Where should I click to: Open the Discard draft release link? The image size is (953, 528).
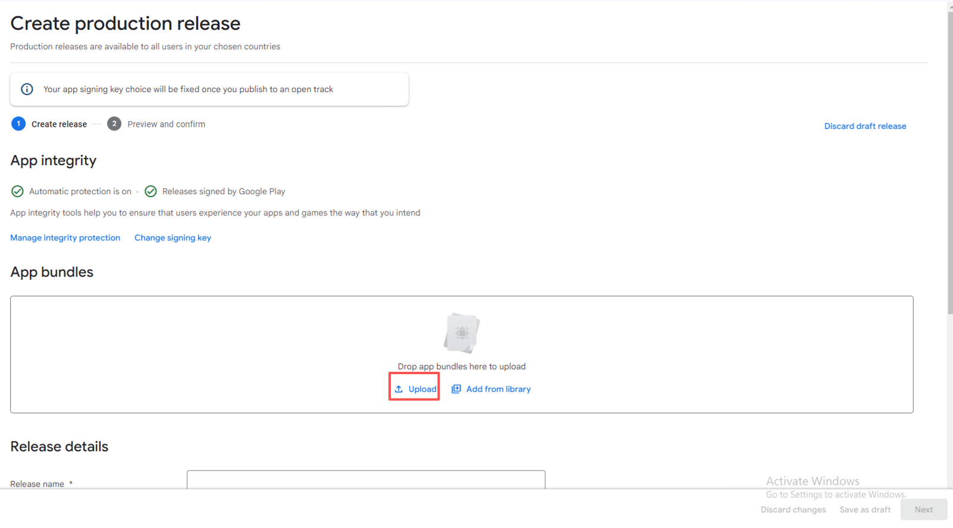point(865,126)
